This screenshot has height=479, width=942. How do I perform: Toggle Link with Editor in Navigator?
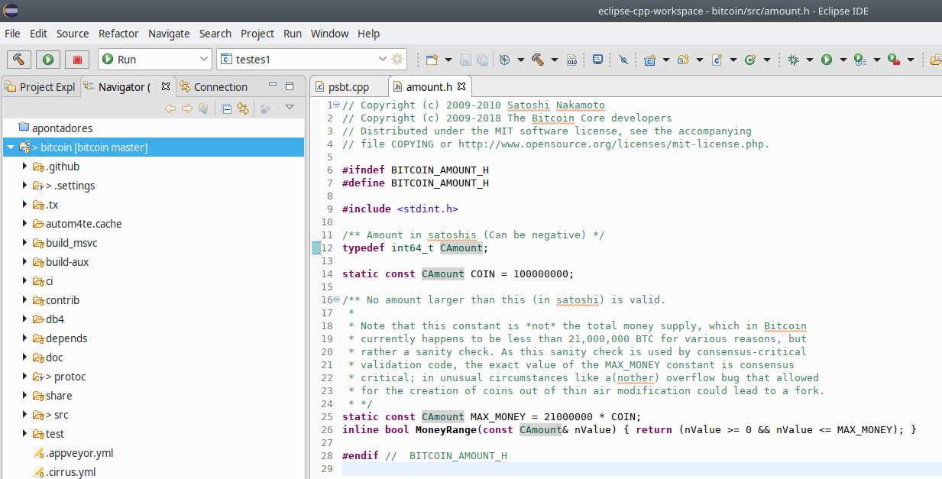click(242, 108)
